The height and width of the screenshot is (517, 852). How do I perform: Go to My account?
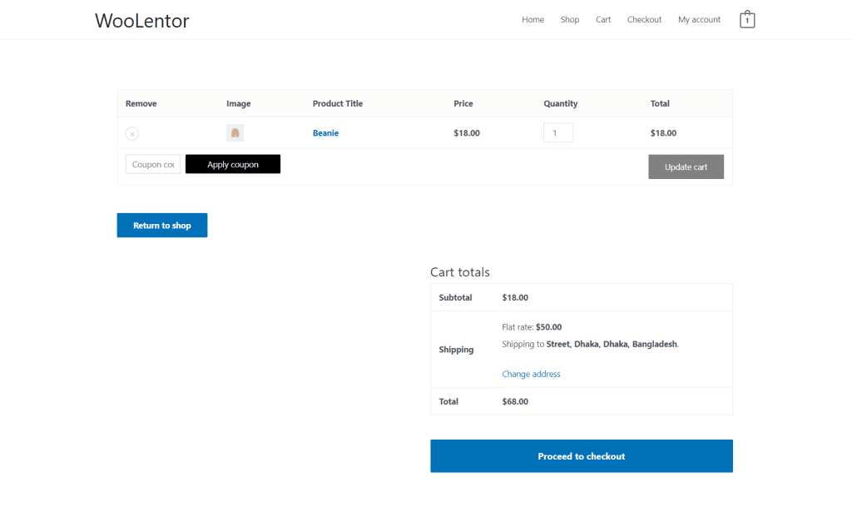(699, 19)
